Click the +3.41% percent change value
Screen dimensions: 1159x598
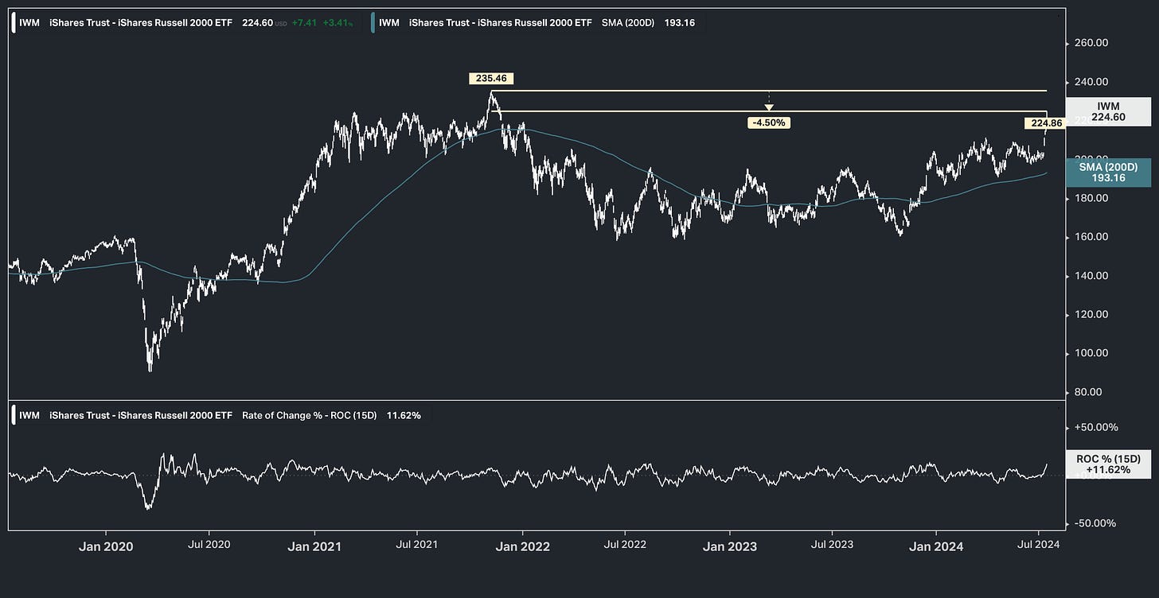tap(338, 23)
